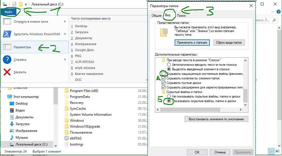
Task: Toggle Скрывать конфликты слияния папок checkbox
Action: 163,78
